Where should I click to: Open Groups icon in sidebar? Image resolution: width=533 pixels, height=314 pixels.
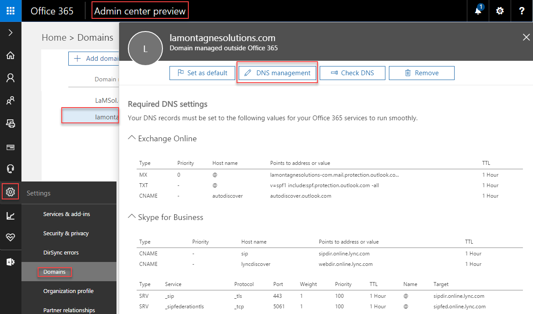pyautogui.click(x=11, y=101)
